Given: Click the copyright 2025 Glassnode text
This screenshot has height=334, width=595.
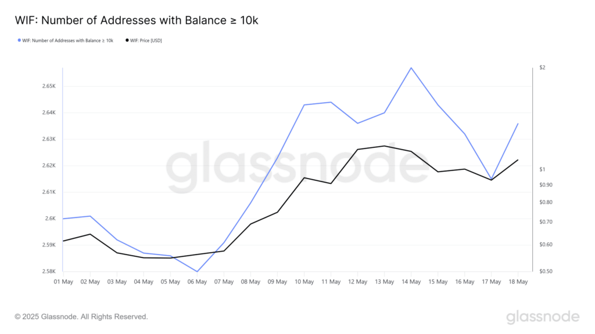Looking at the screenshot, I should [x=81, y=317].
